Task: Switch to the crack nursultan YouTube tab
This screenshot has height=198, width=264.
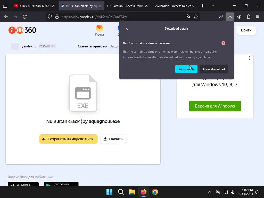Action: (35, 6)
